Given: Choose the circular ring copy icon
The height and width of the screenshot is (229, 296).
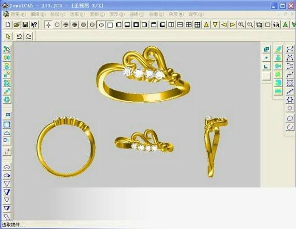Looking at the screenshot, I should point(7,99).
